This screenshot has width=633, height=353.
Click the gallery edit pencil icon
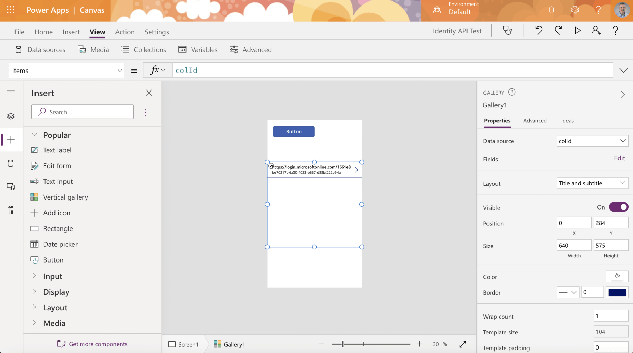(271, 166)
